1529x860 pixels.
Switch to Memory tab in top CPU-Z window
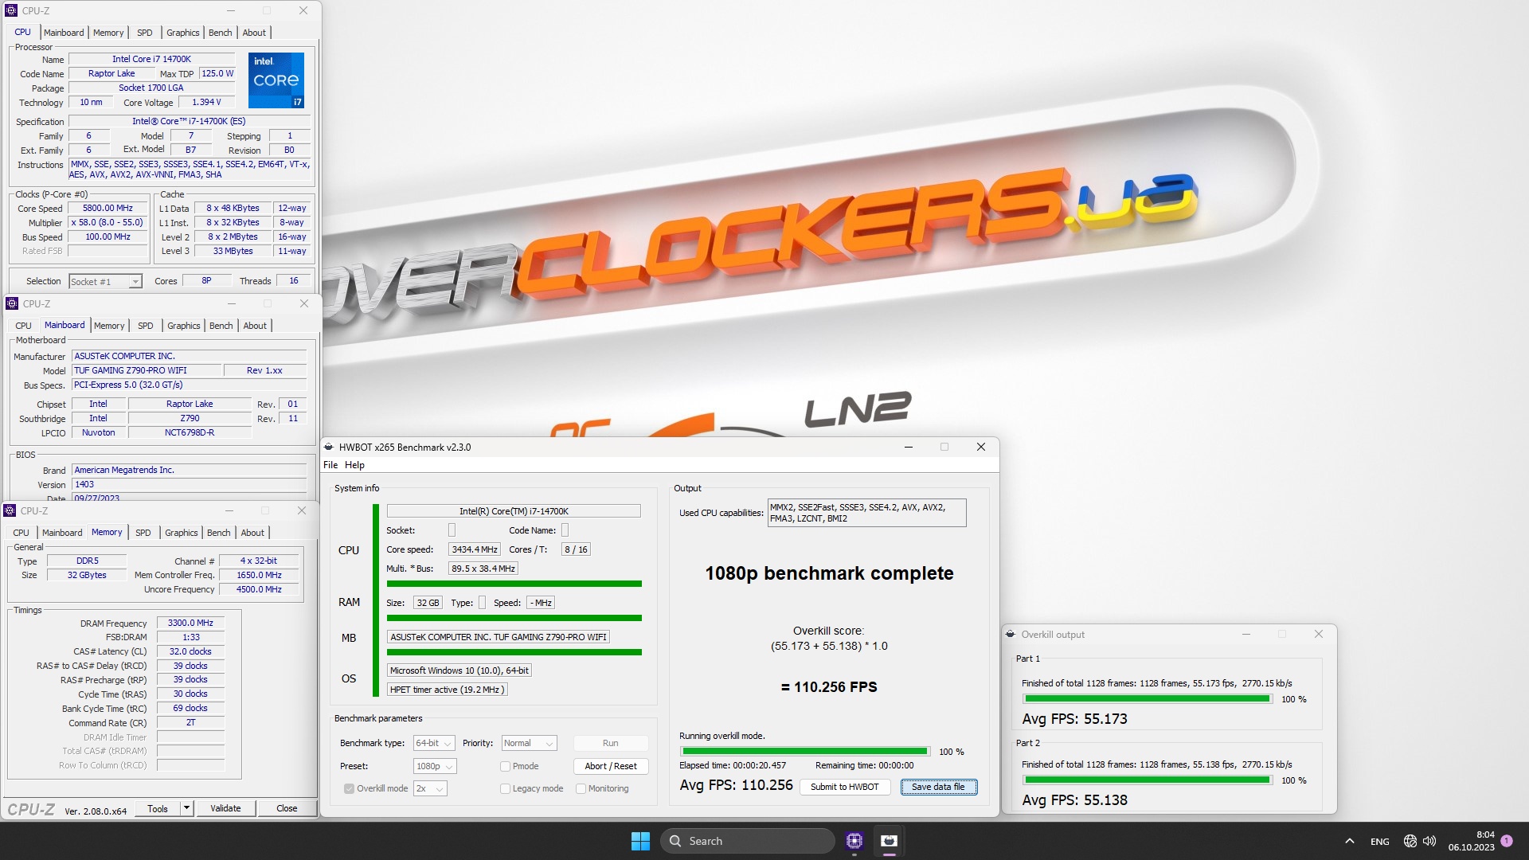click(108, 33)
